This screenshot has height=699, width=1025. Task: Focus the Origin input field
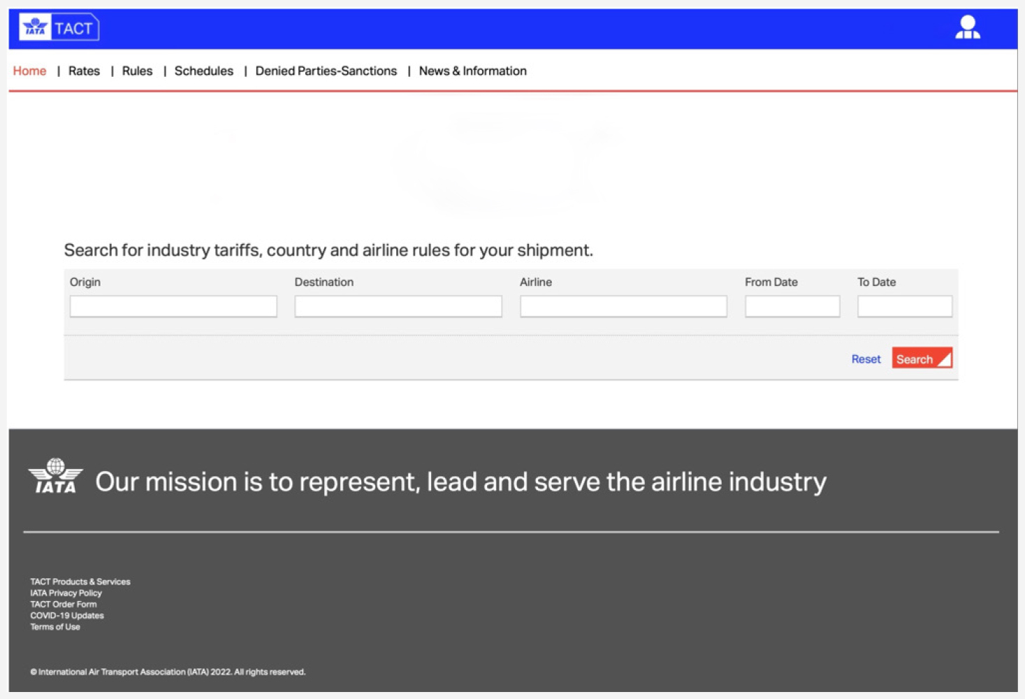[x=173, y=306]
